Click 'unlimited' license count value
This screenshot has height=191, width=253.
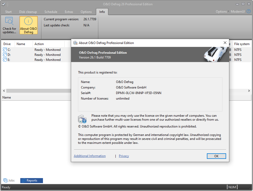pyautogui.click(x=123, y=99)
